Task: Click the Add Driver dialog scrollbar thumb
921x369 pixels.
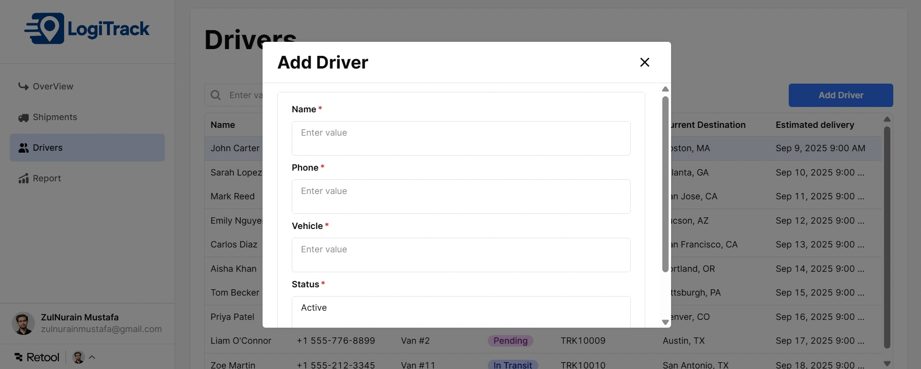Action: [665, 184]
